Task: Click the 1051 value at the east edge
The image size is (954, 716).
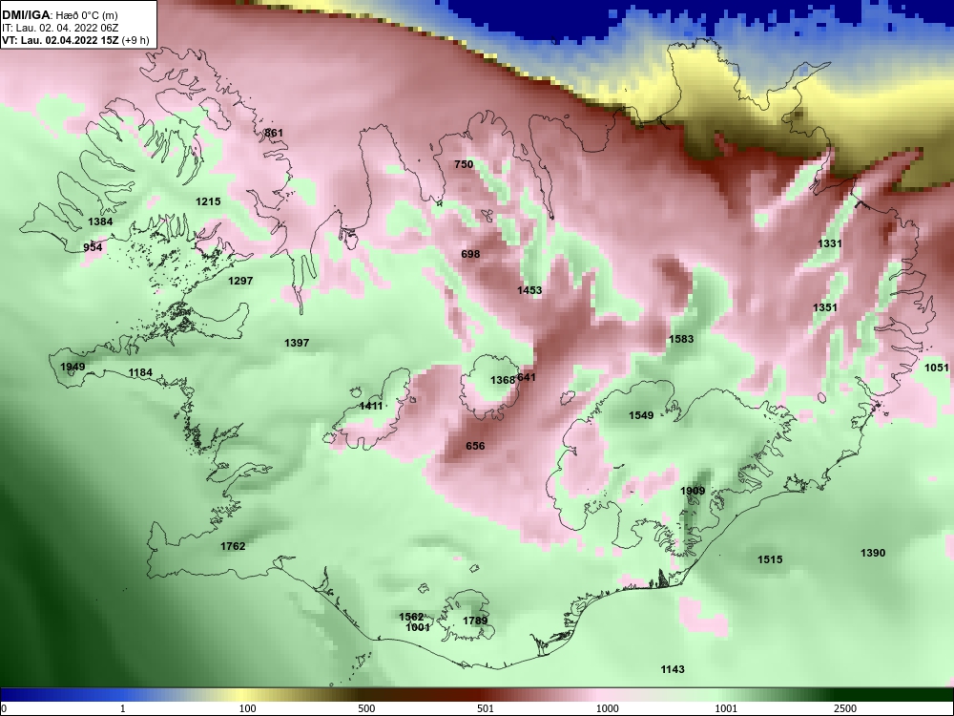Action: click(x=937, y=368)
